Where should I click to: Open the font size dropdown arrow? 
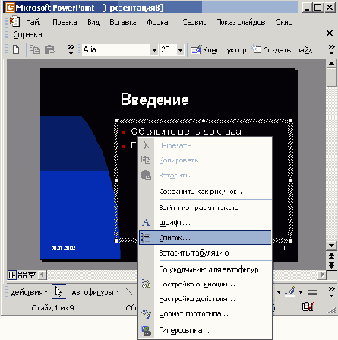[x=180, y=50]
